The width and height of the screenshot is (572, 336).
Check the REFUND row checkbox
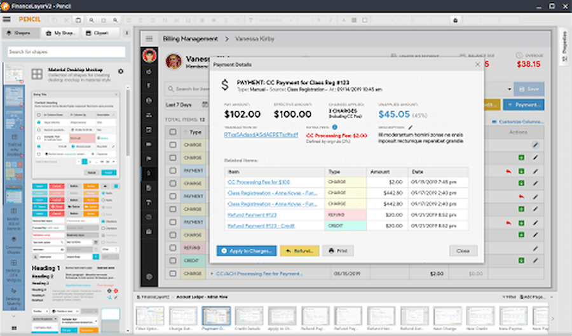click(x=172, y=248)
